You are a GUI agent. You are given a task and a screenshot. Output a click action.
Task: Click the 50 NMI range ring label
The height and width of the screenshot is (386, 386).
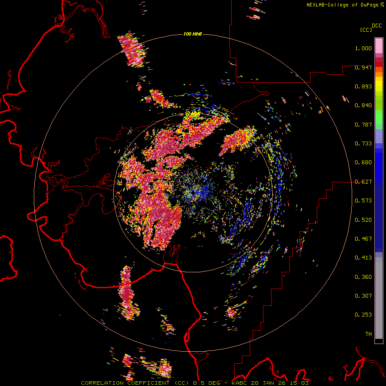click(x=193, y=114)
